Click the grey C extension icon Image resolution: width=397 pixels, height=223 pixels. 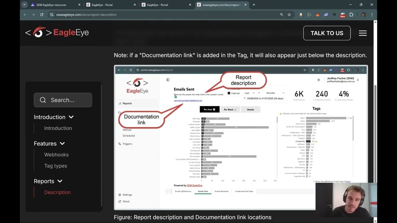click(x=309, y=15)
